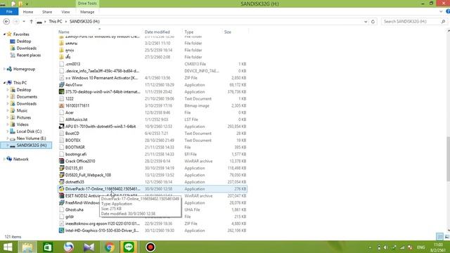Expand address bar history dropdown

tap(366, 22)
